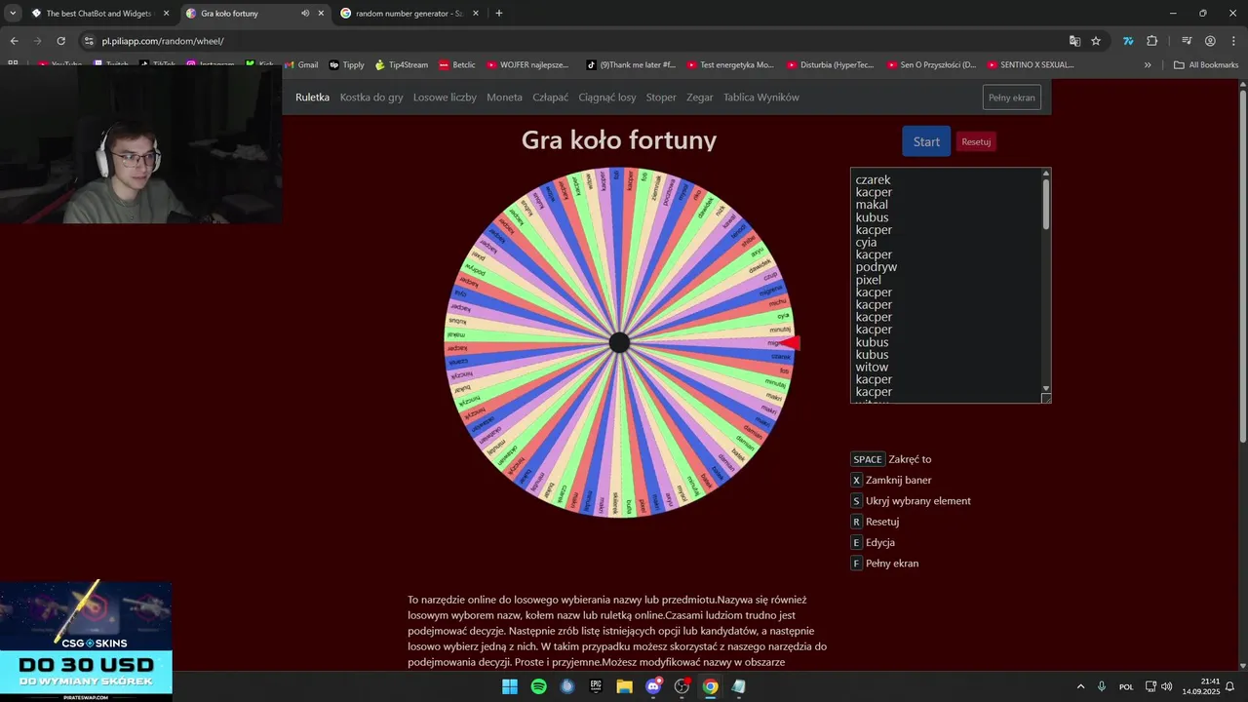The image size is (1248, 702).
Task: Expand hidden bookmarks chevron
Action: pos(1148,65)
